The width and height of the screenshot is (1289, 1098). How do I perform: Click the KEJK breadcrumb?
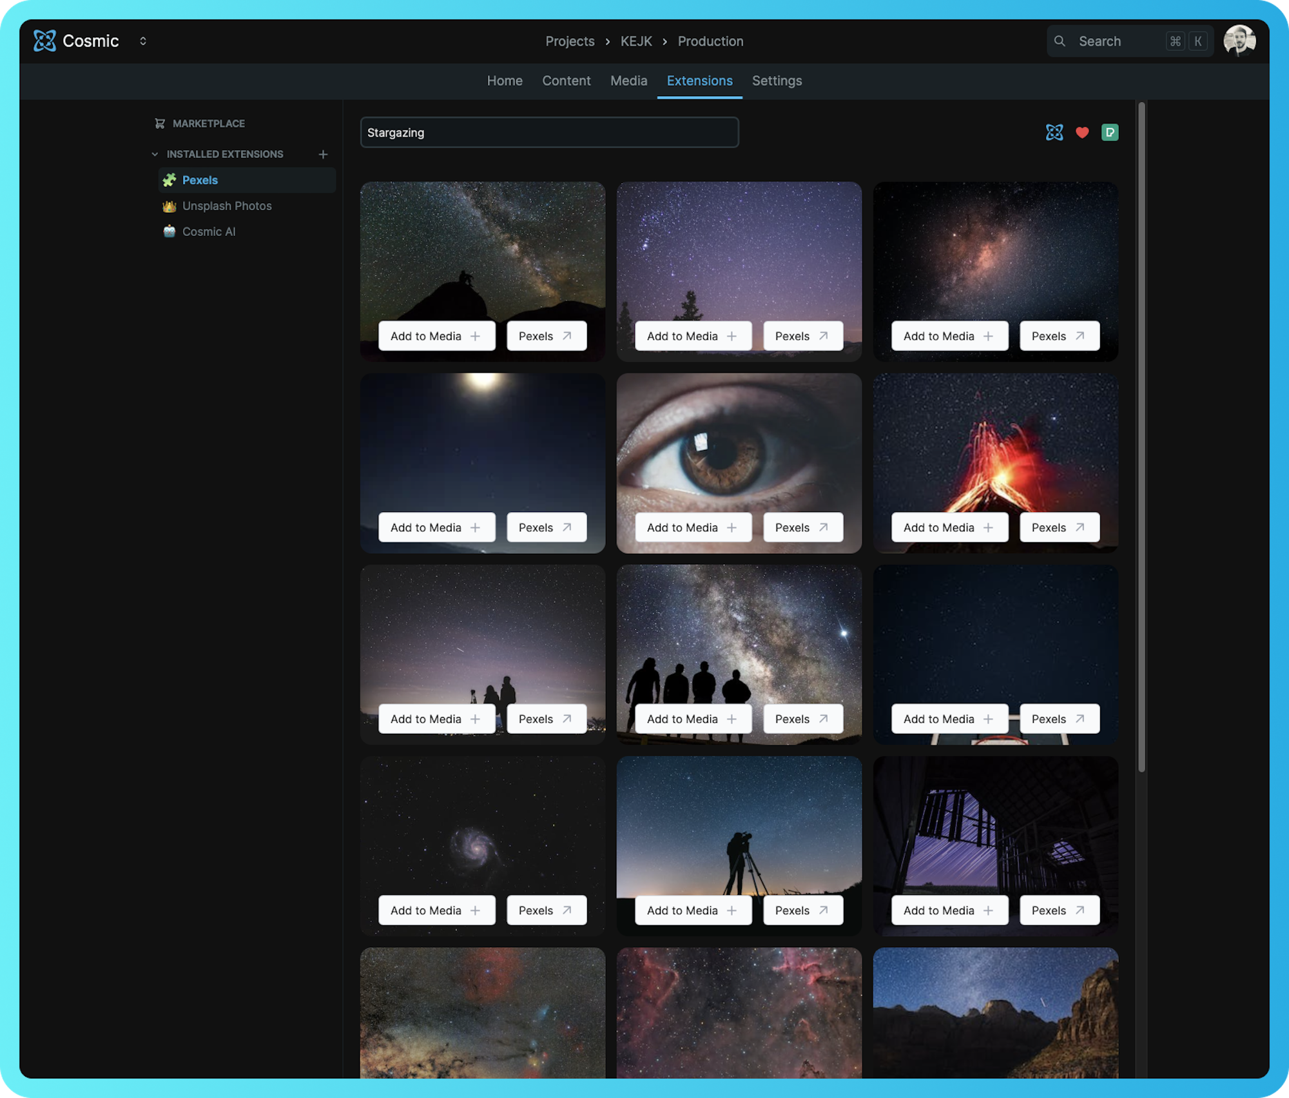click(x=636, y=41)
